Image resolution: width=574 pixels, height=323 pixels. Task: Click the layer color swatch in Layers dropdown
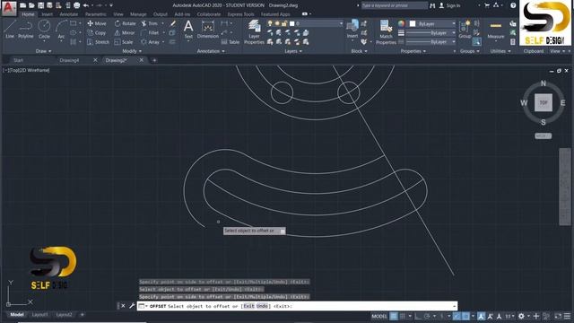pos(291,23)
